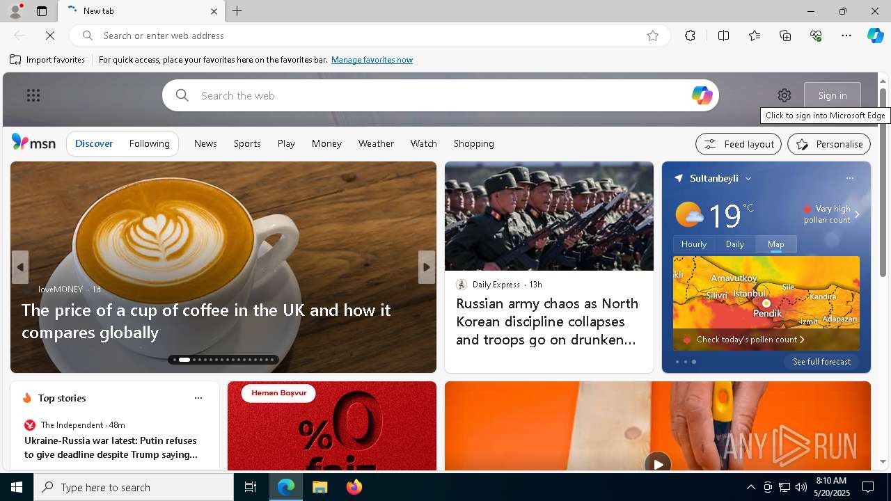Open Edge from taskbar
891x501 pixels.
click(x=286, y=487)
